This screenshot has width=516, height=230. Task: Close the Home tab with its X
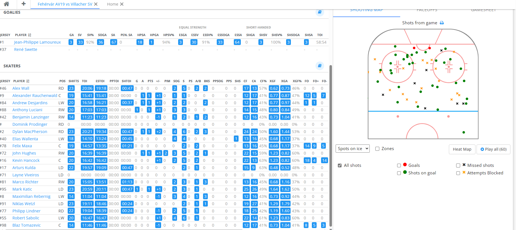pyautogui.click(x=122, y=4)
